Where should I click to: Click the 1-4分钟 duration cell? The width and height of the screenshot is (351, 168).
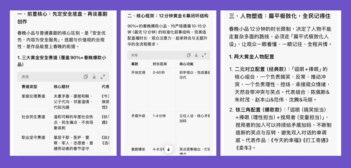tap(159, 116)
